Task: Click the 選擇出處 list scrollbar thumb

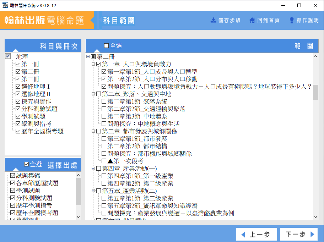Action: click(78, 192)
